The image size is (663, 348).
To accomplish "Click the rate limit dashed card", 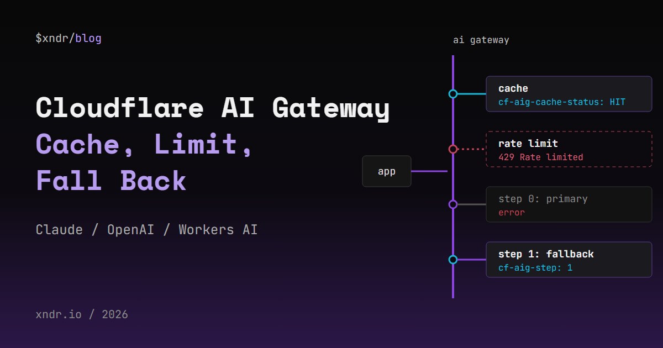I will click(569, 149).
